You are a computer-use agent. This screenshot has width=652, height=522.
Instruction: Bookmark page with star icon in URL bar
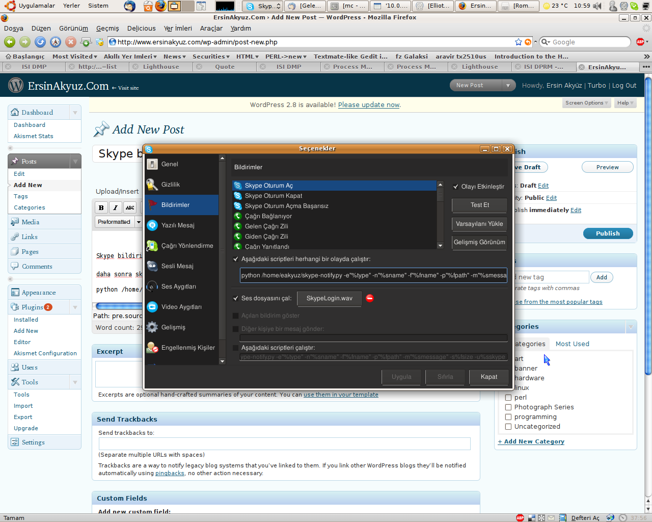point(519,42)
